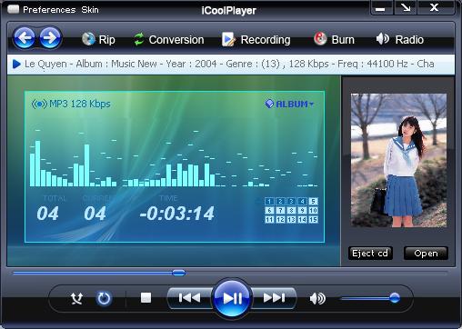
Task: Open the Radio feature
Action: (400, 40)
